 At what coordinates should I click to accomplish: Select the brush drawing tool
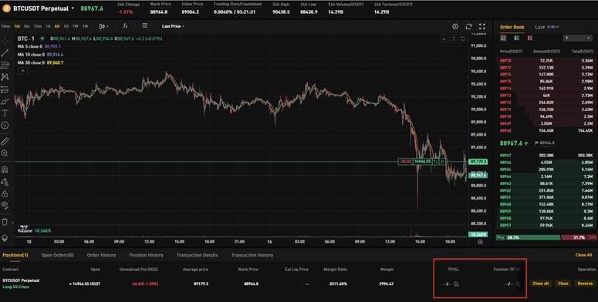(x=5, y=101)
